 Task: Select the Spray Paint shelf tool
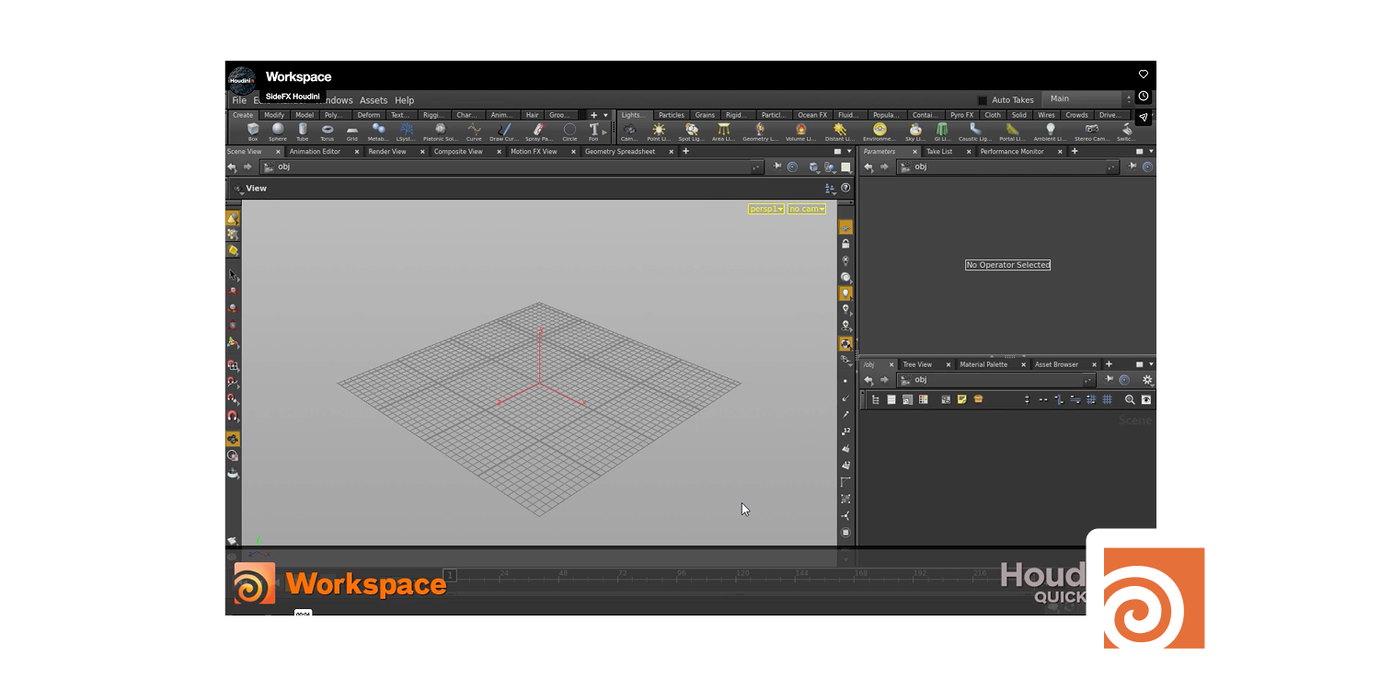click(539, 132)
